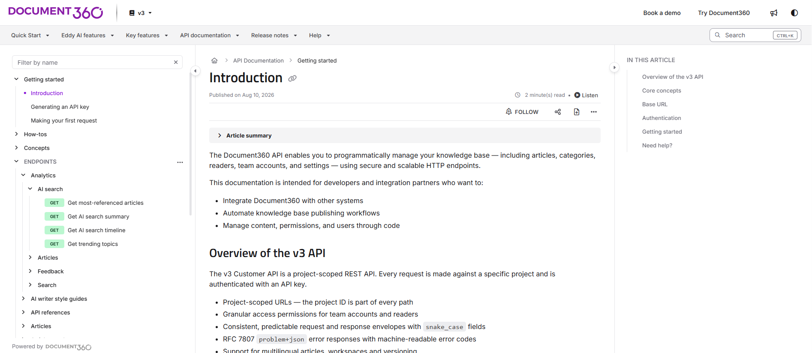812x353 pixels.
Task: Jump to Authentication in article outline
Action: (662, 118)
